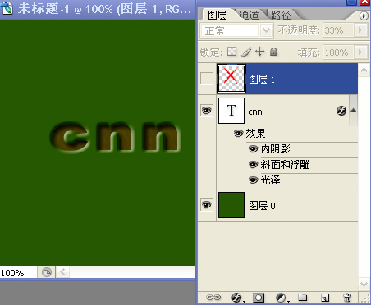This screenshot has height=305, width=371.
Task: Delete layer with the trash icon
Action: [x=347, y=297]
